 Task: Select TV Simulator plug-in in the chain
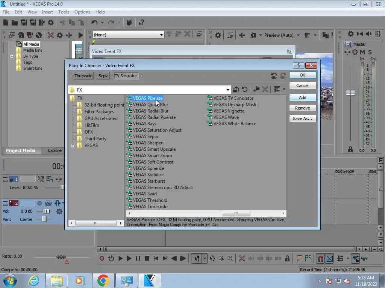point(126,76)
